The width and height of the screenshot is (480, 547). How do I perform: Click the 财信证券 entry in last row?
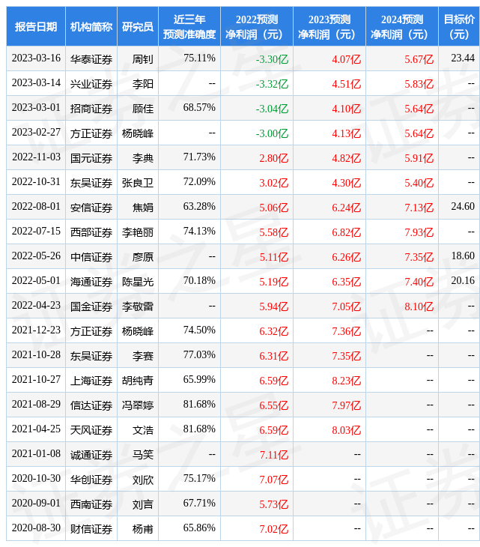tap(91, 529)
